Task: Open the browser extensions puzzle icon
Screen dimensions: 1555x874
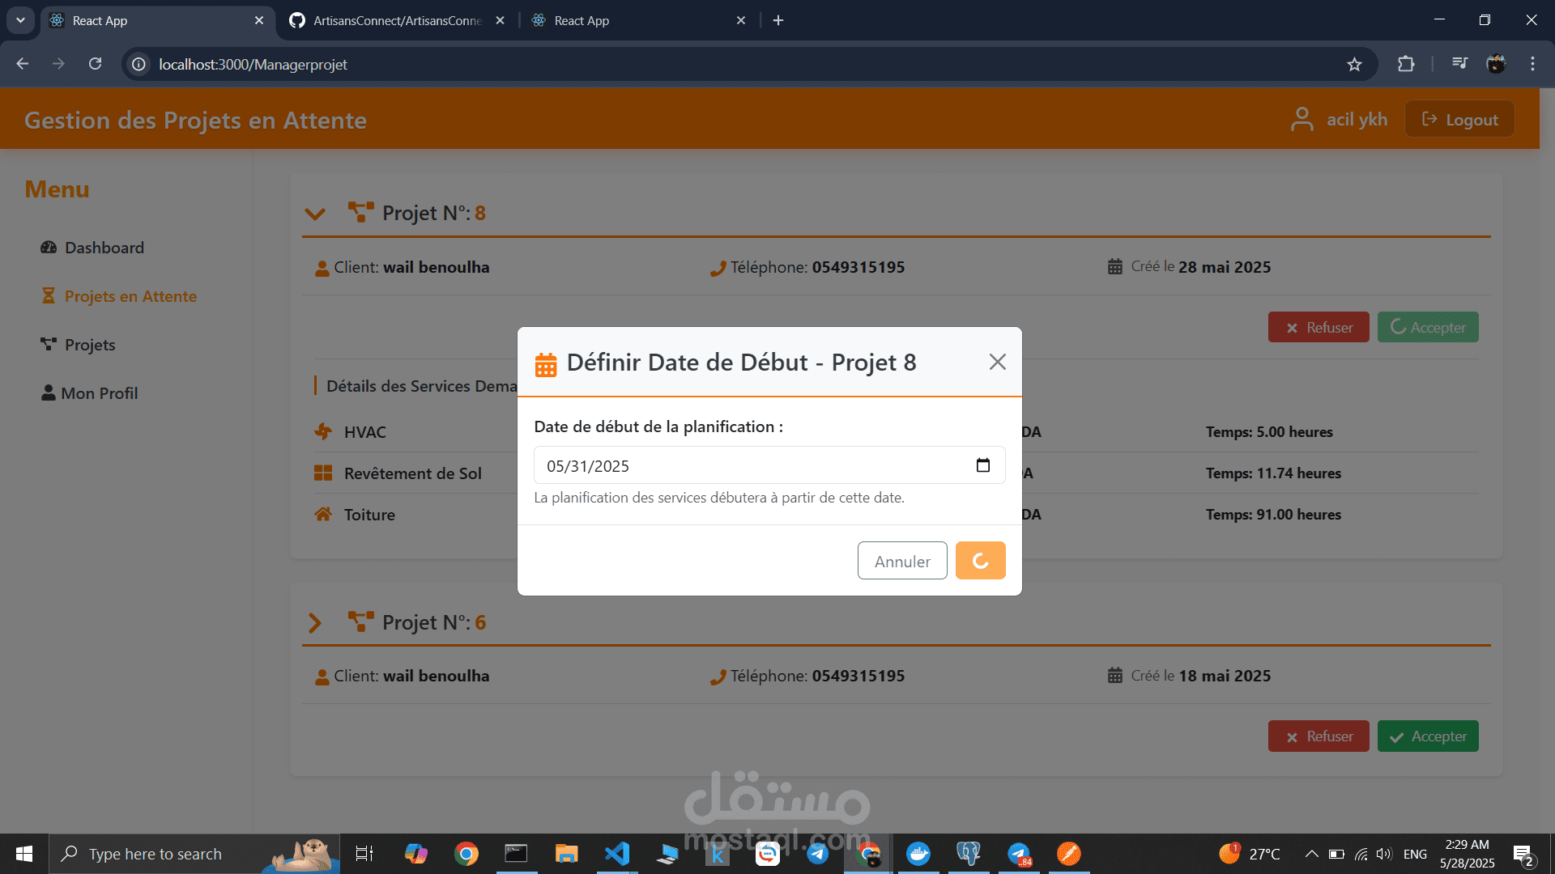Action: [1406, 64]
